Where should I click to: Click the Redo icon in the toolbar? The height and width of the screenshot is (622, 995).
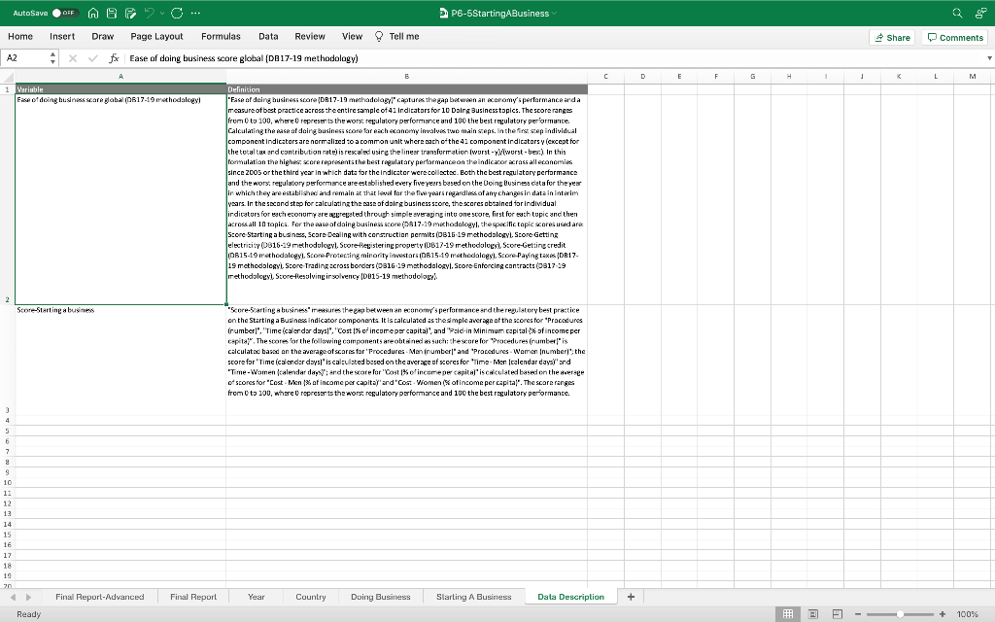[x=178, y=13]
